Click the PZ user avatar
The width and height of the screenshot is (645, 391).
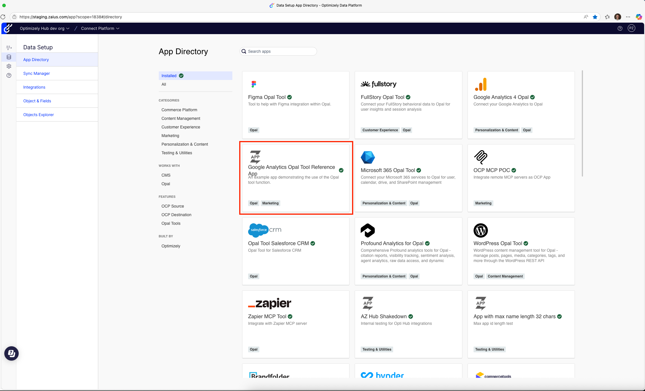(631, 28)
